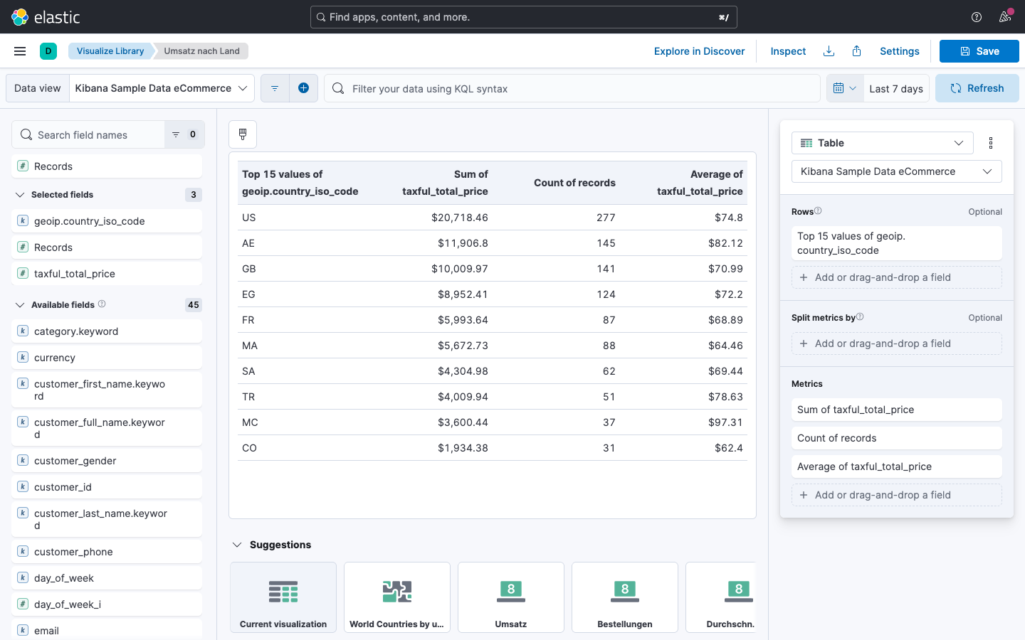
Task: Open the table formatting brush icon
Action: [243, 134]
